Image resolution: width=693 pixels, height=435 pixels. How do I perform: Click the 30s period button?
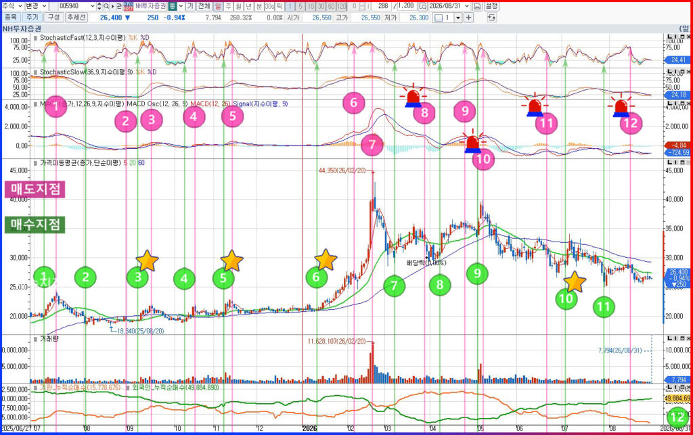point(269,6)
